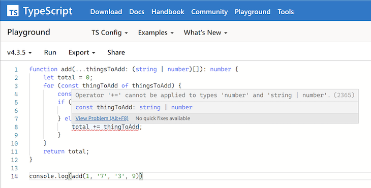Screen dimensions: 371x188
Task: Expand the Examples dropdown
Action: 156,33
